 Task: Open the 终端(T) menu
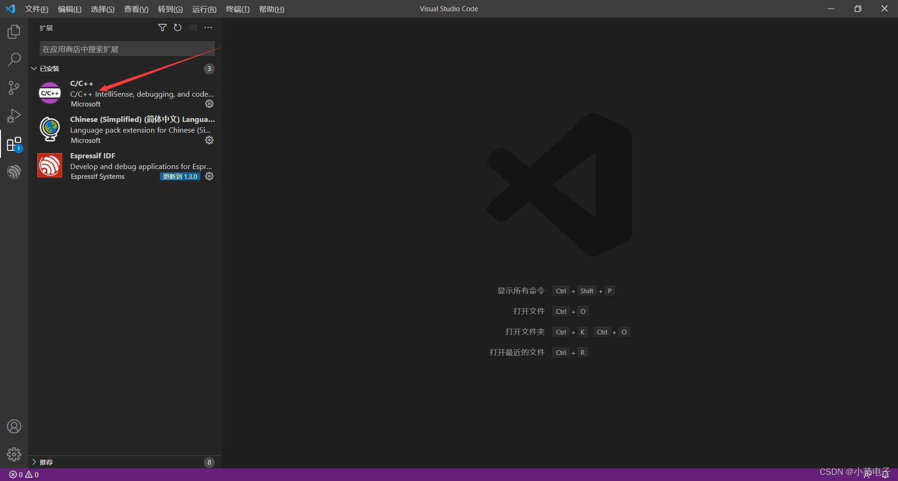tap(238, 9)
